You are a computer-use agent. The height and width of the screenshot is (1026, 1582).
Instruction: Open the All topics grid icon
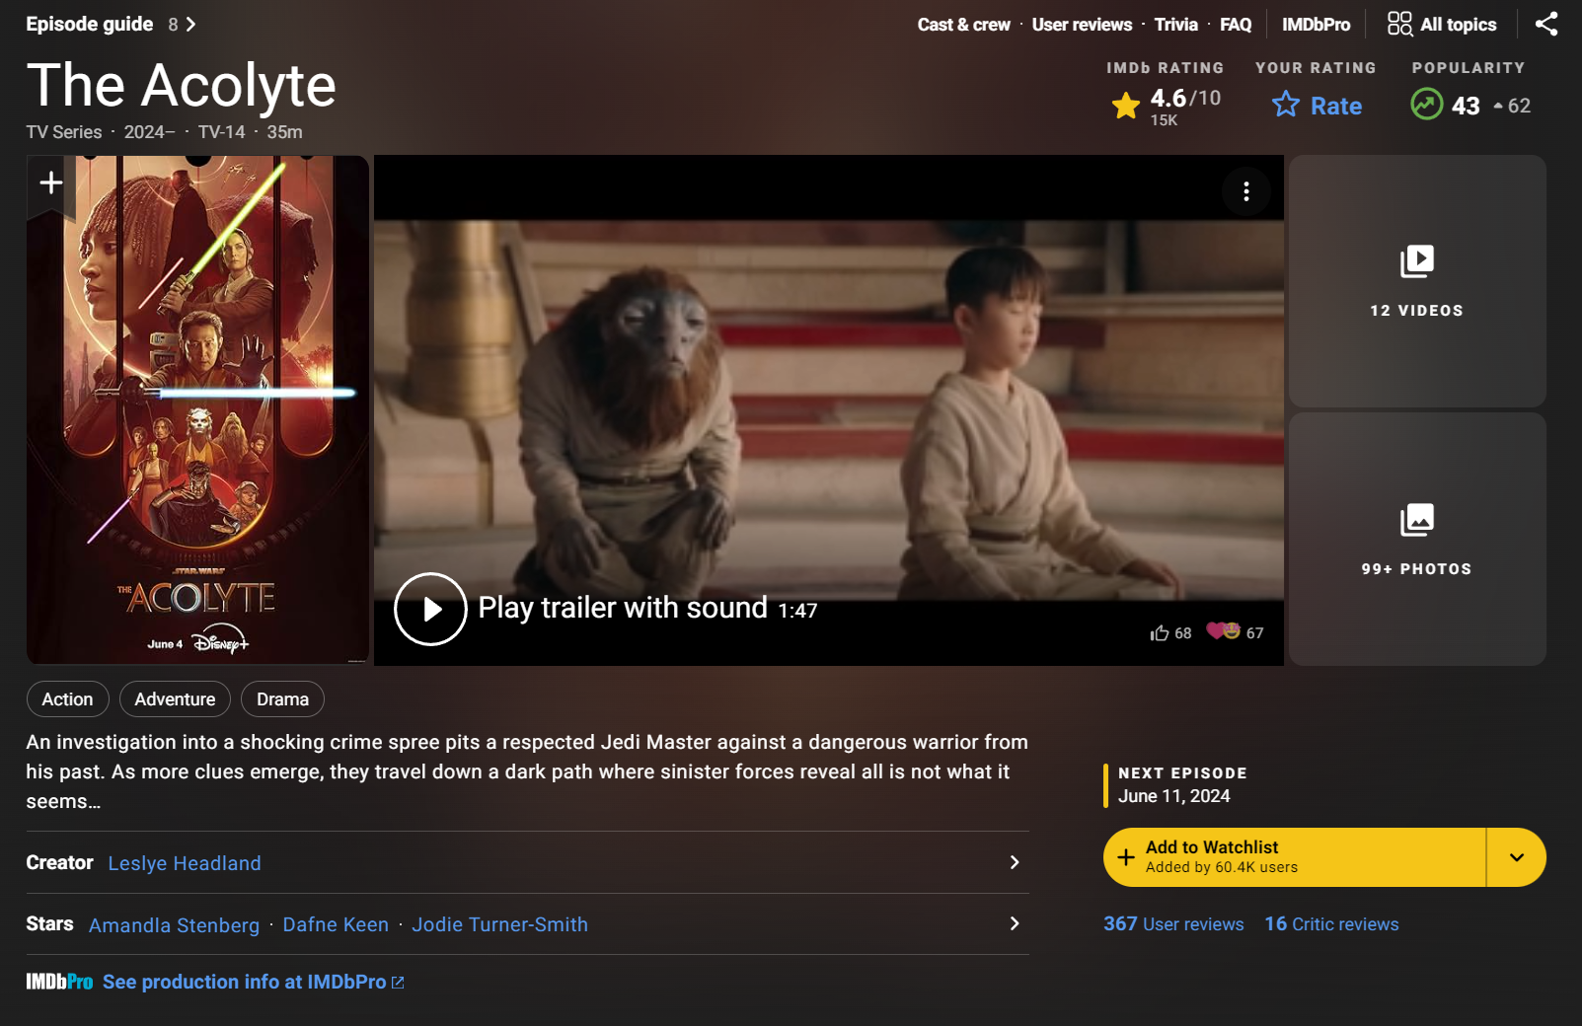1399,24
